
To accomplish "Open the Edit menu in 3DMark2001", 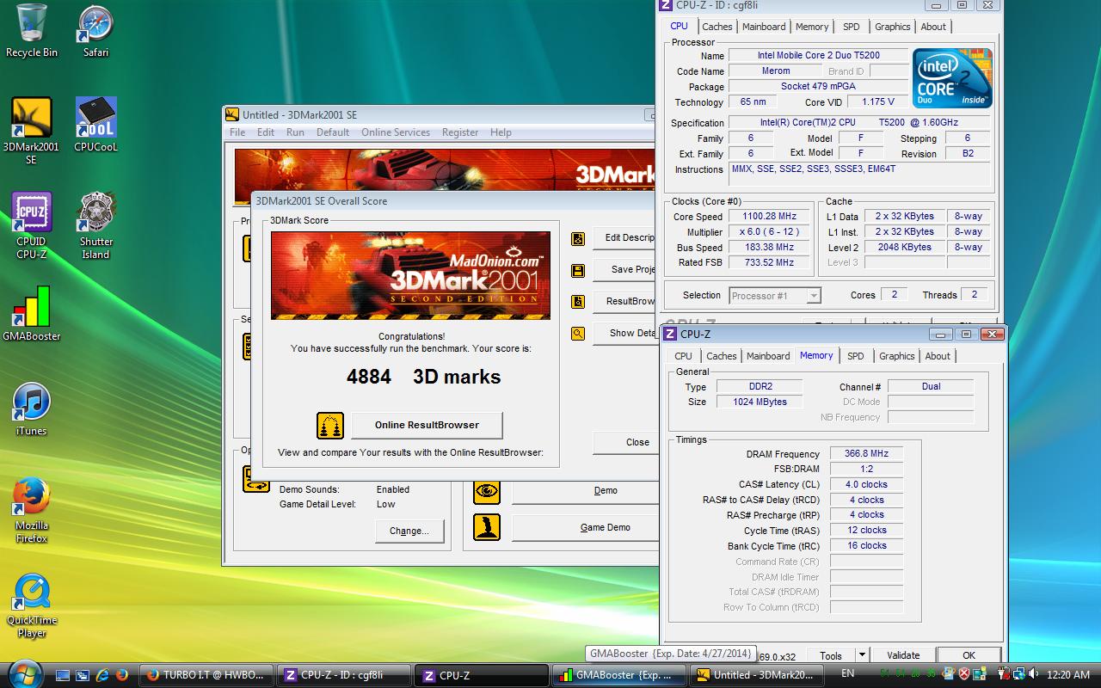I will 266,132.
